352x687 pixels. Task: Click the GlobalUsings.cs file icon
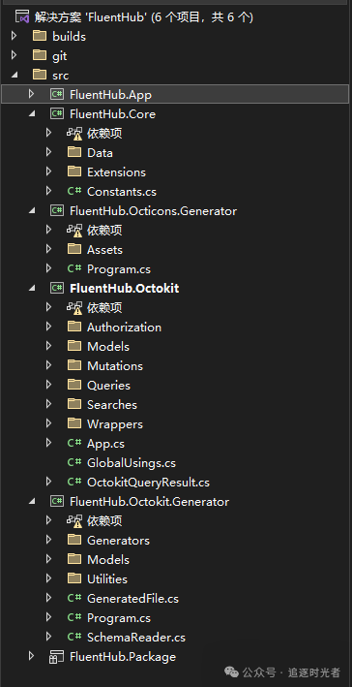74,462
